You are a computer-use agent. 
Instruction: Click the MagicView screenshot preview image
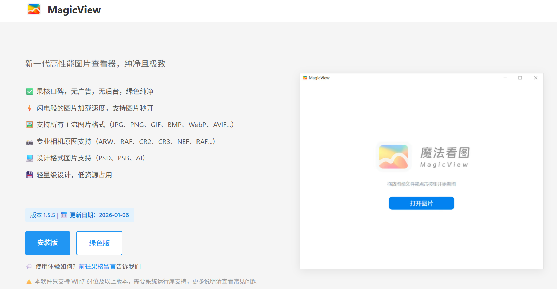coord(422,171)
